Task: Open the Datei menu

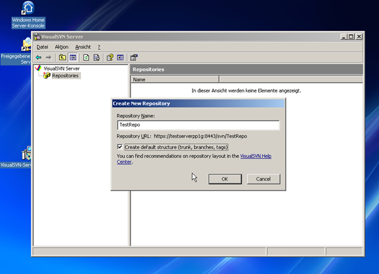Action: point(42,47)
